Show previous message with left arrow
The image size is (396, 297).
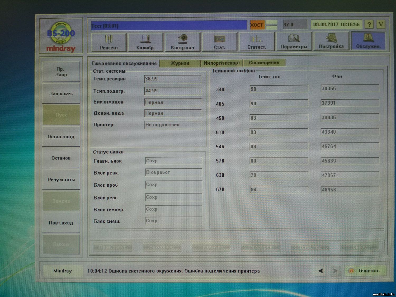tap(320, 271)
